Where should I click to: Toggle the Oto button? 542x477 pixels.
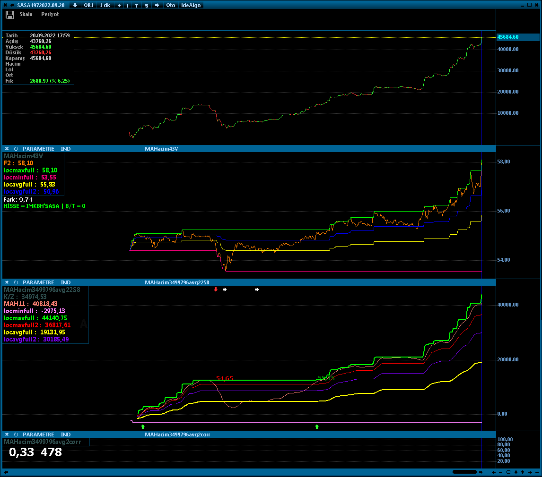tap(170, 5)
